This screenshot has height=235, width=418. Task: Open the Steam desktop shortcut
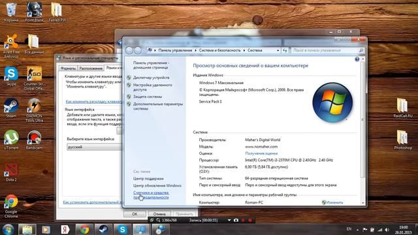tap(11, 108)
